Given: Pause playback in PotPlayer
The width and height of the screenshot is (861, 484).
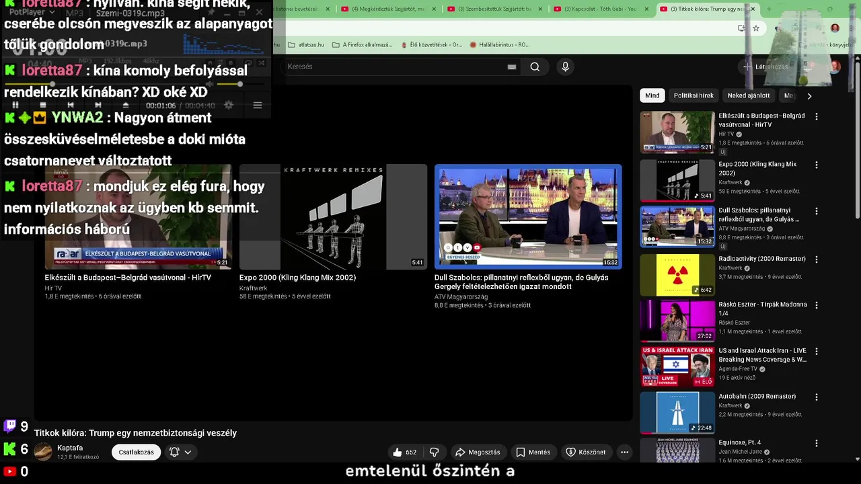Looking at the screenshot, I should point(15,106).
